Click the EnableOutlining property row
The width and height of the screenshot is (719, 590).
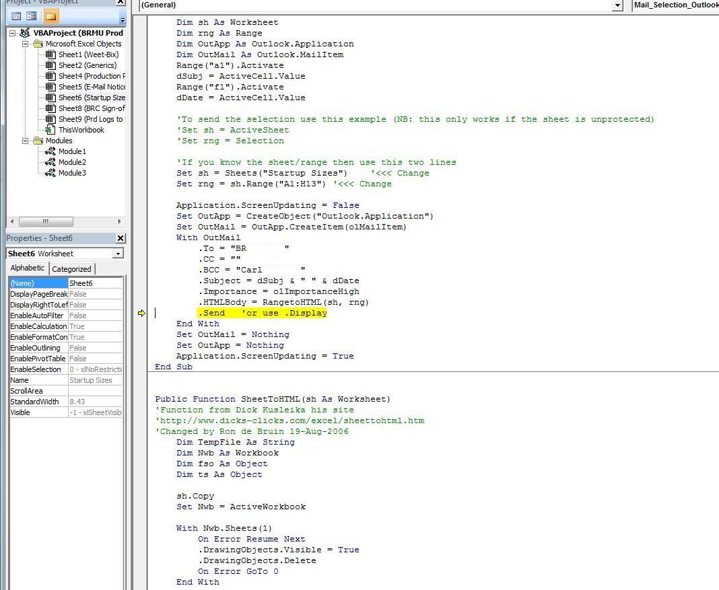(65, 348)
